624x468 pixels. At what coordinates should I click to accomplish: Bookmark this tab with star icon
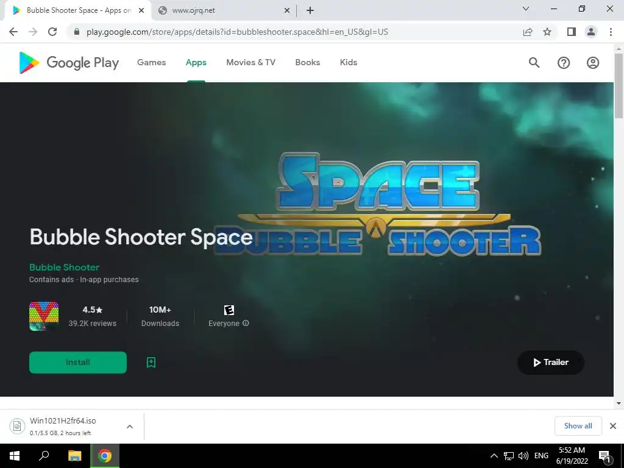click(547, 32)
